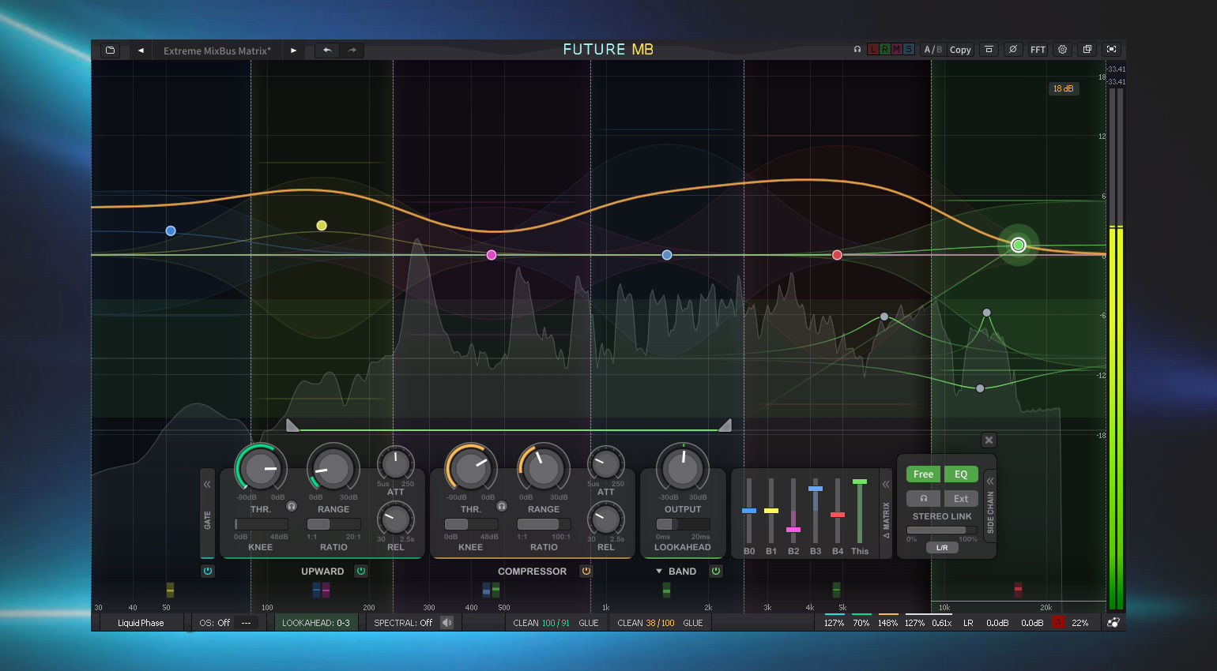1217x671 pixels.
Task: Toggle fullscreen view icon
Action: [1112, 50]
